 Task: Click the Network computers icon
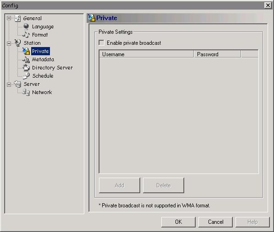tap(26, 92)
